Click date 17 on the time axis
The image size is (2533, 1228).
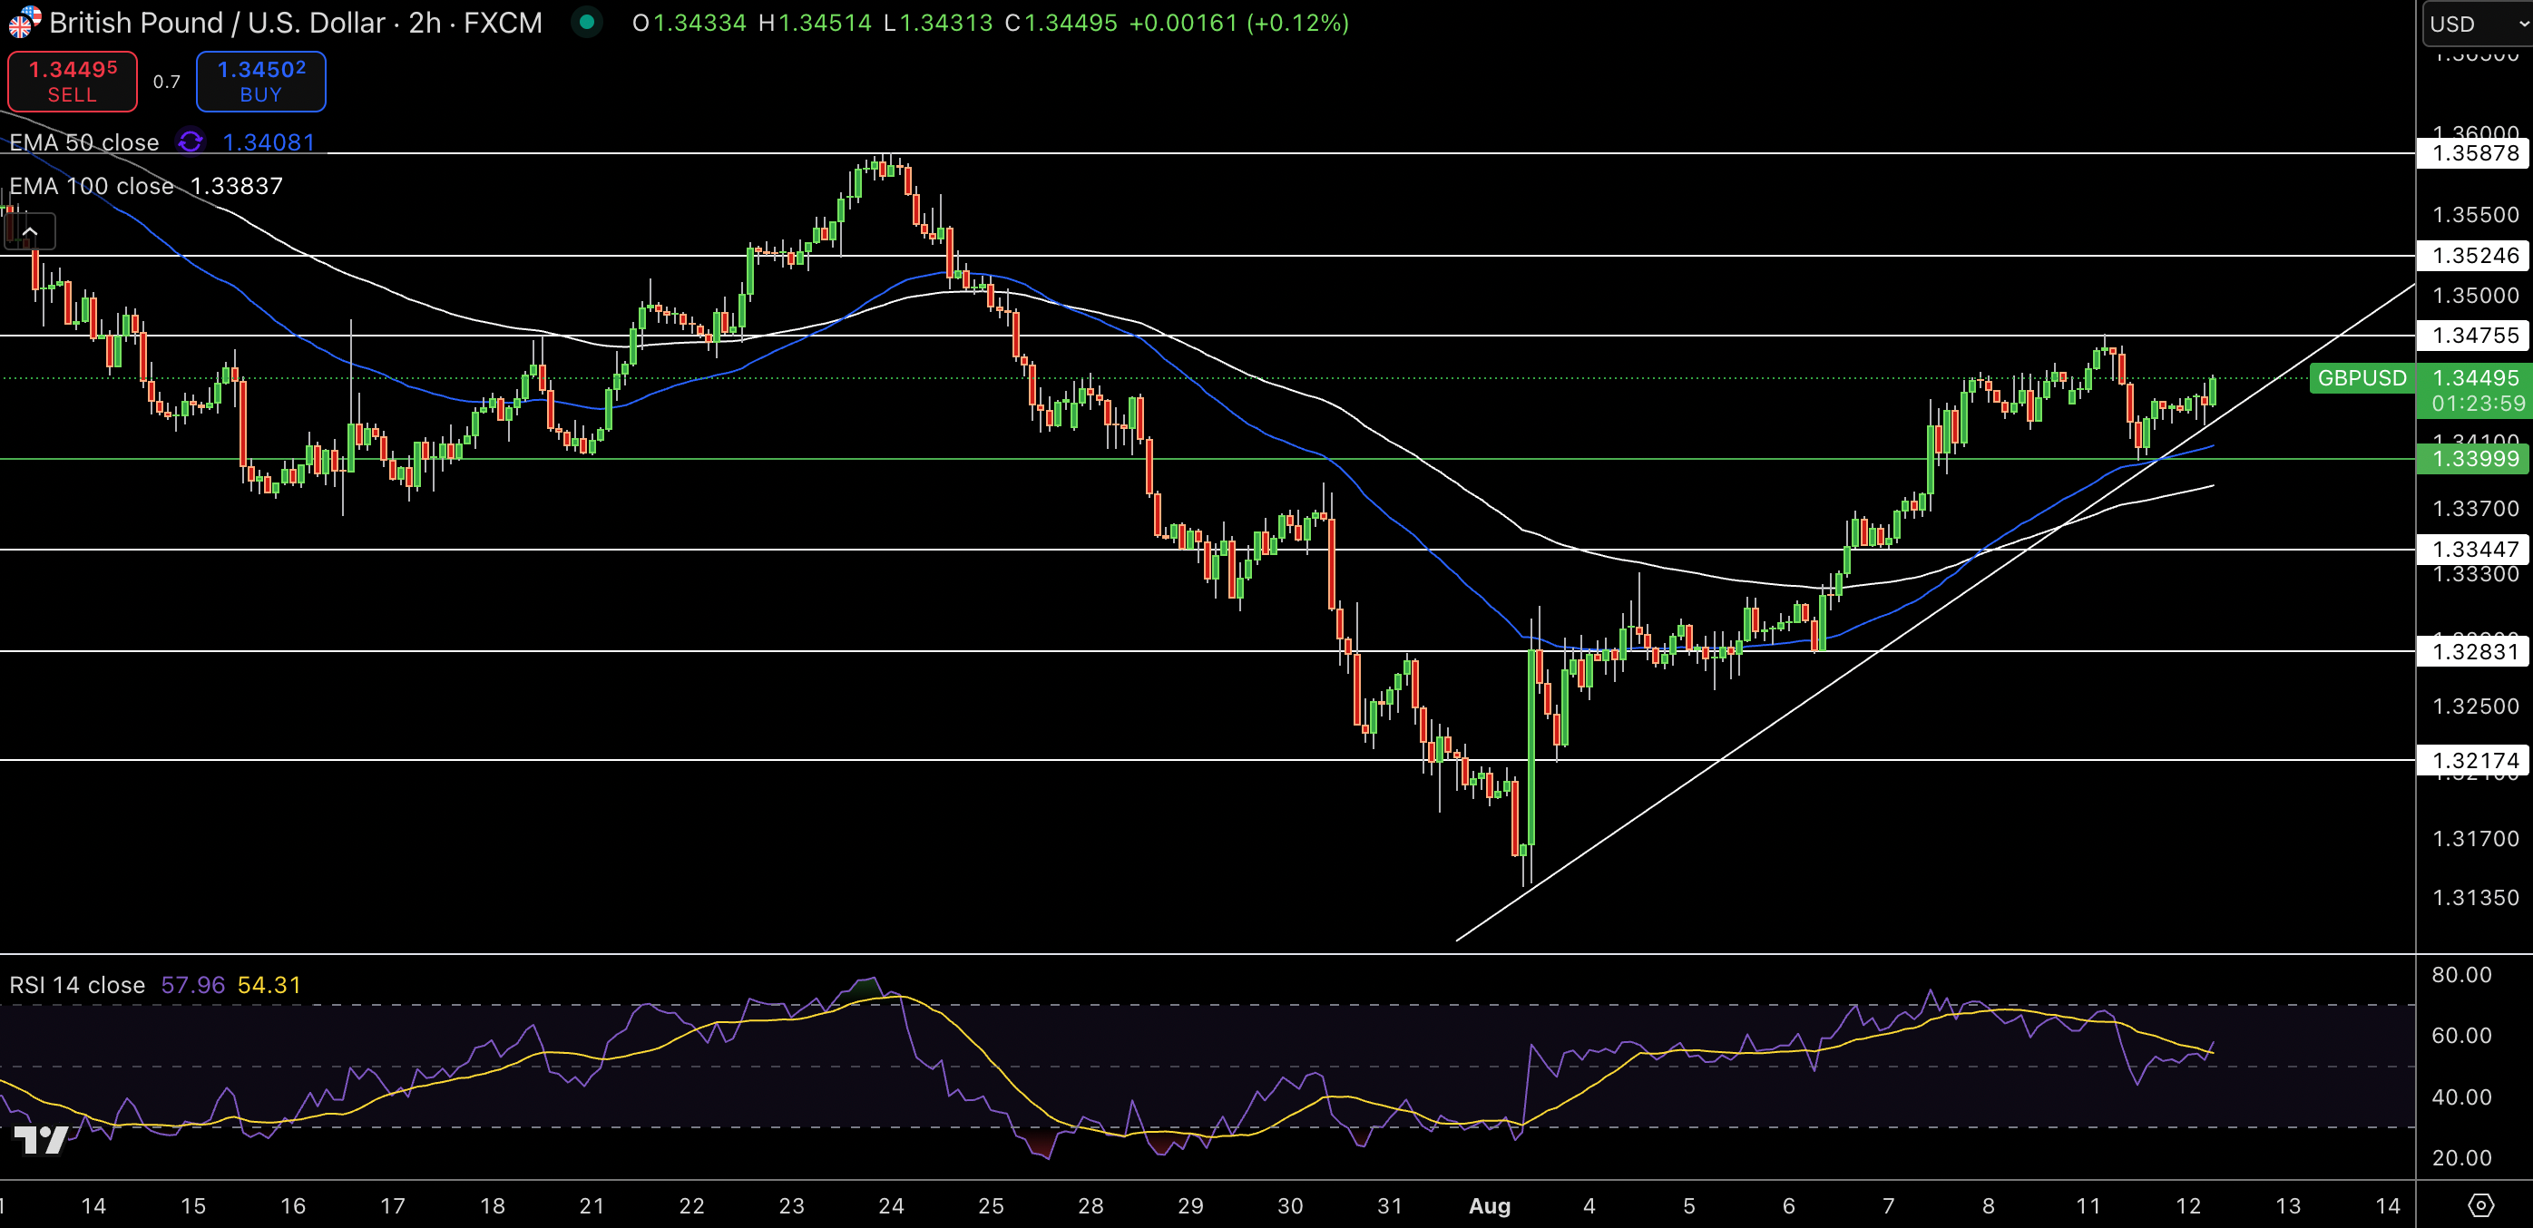tap(392, 1205)
